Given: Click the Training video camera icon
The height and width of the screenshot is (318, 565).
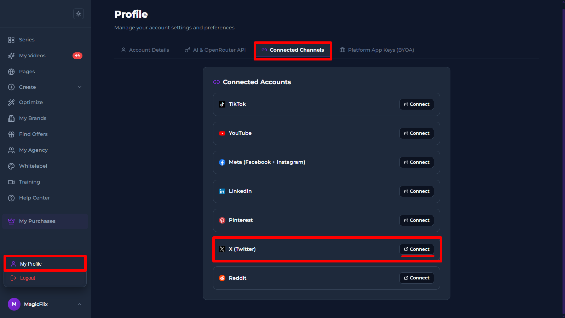Looking at the screenshot, I should [11, 182].
